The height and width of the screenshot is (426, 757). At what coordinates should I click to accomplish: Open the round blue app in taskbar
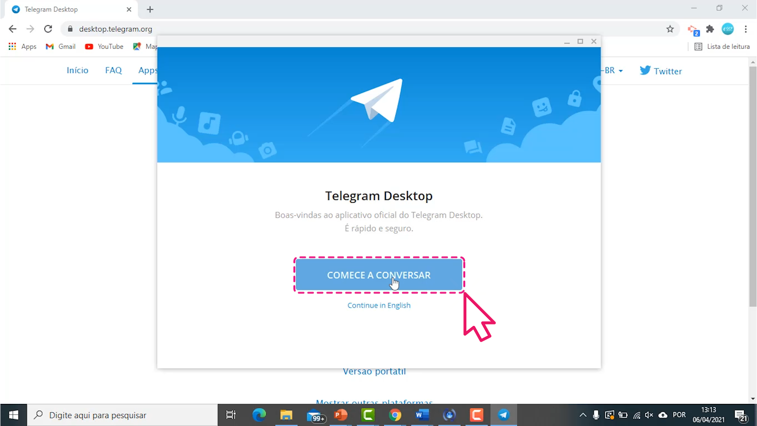[449, 415]
